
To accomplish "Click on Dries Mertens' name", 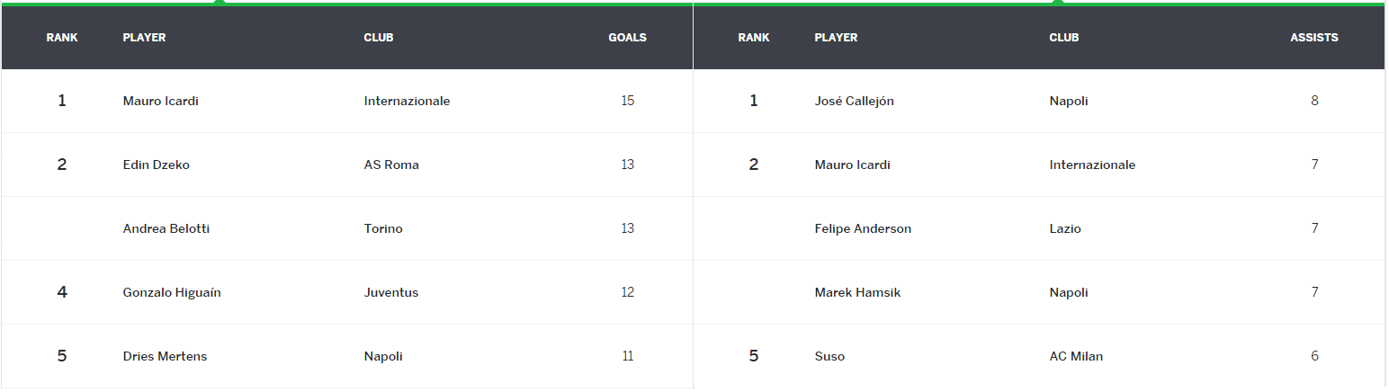I will tap(165, 356).
